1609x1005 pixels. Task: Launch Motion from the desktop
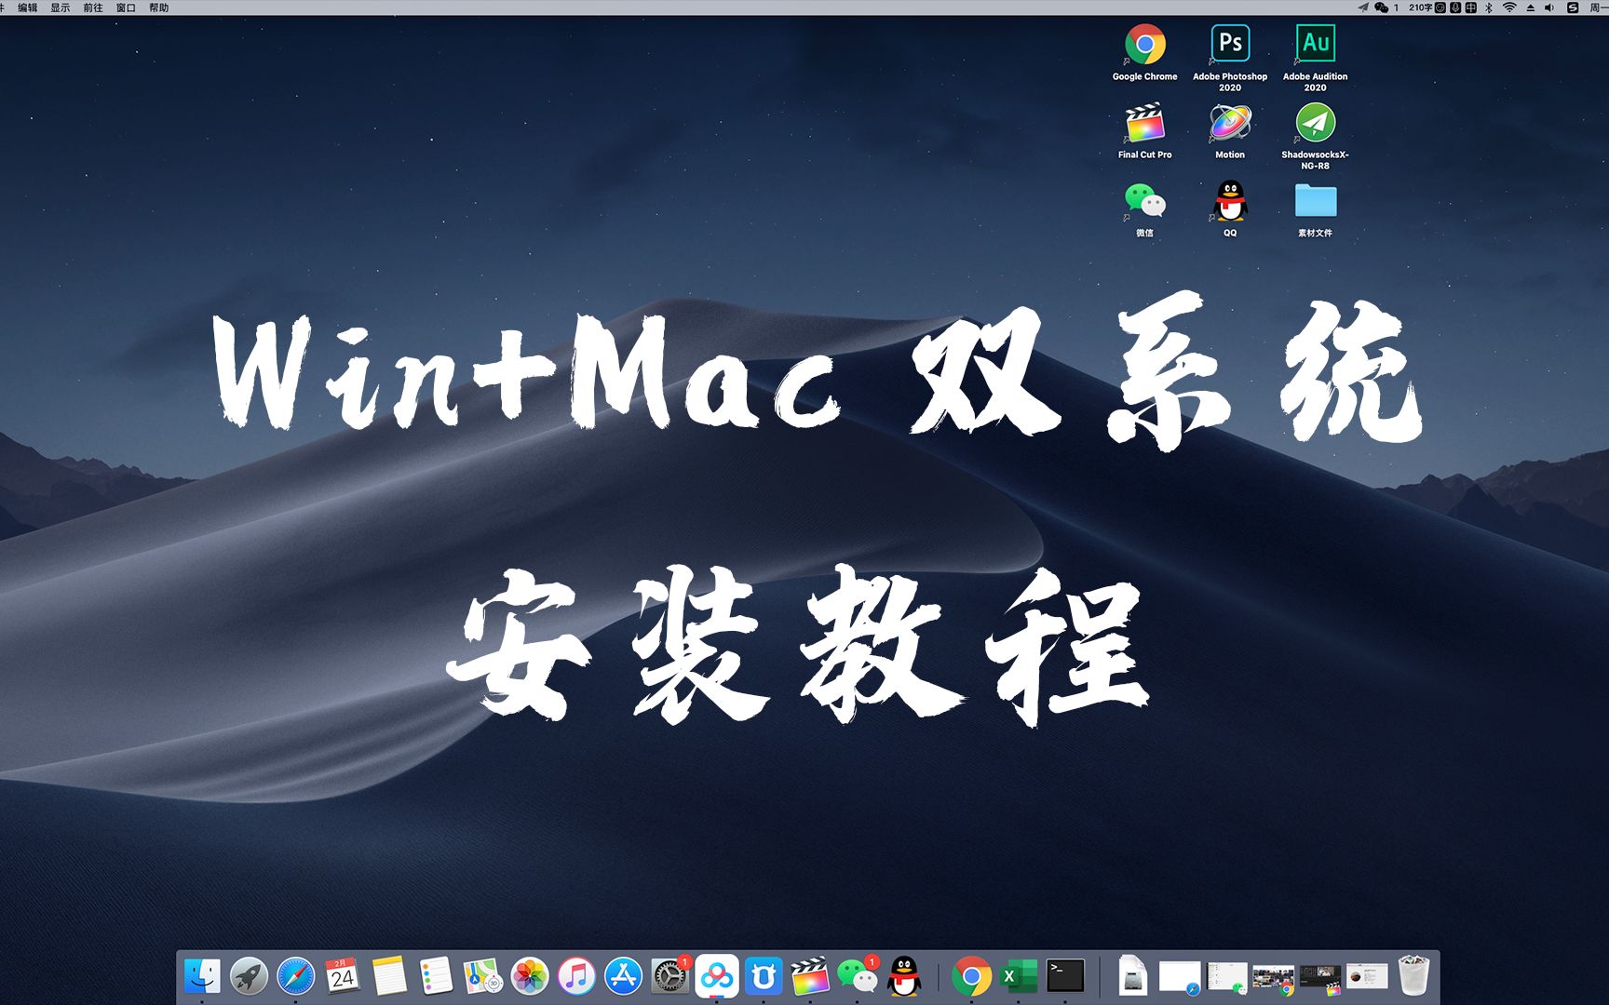pos(1229,121)
